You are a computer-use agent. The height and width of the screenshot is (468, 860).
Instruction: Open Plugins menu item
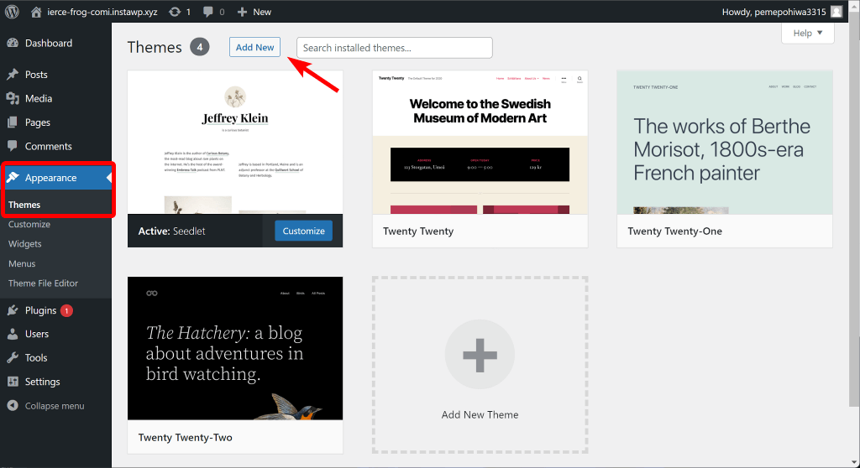coord(40,310)
